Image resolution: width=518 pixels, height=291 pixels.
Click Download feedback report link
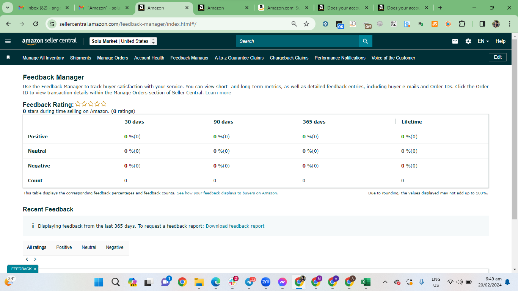tap(235, 226)
